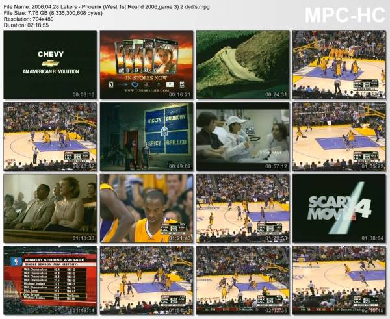Click the 01:38:04 timestamp
The image size is (390, 319).
(x=372, y=238)
